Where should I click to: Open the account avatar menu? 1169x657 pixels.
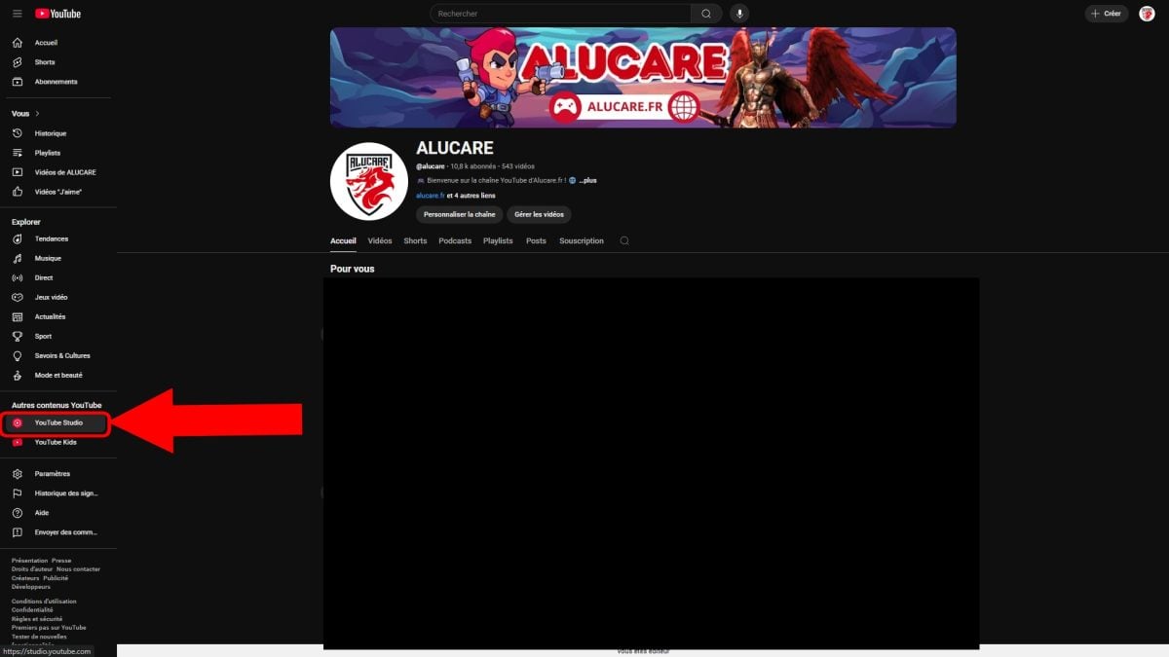[x=1147, y=14]
